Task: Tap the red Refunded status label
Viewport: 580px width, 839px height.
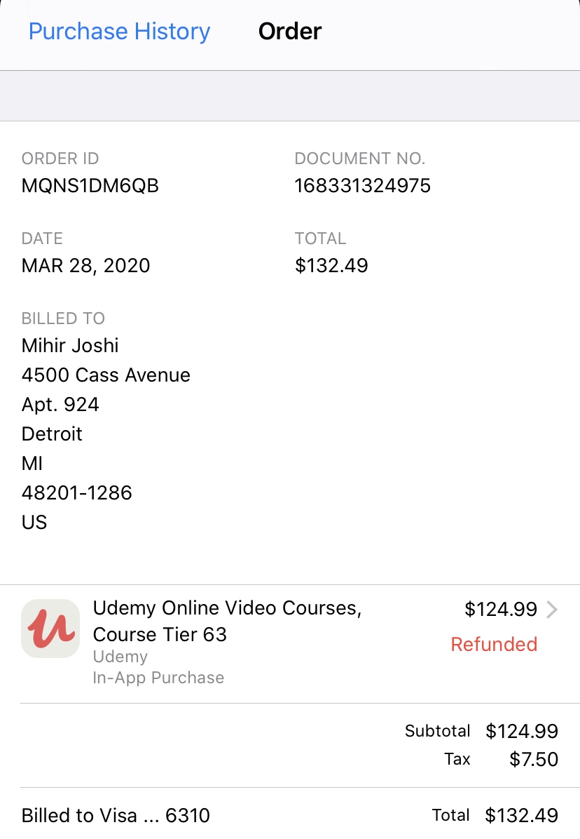Action: 494,644
